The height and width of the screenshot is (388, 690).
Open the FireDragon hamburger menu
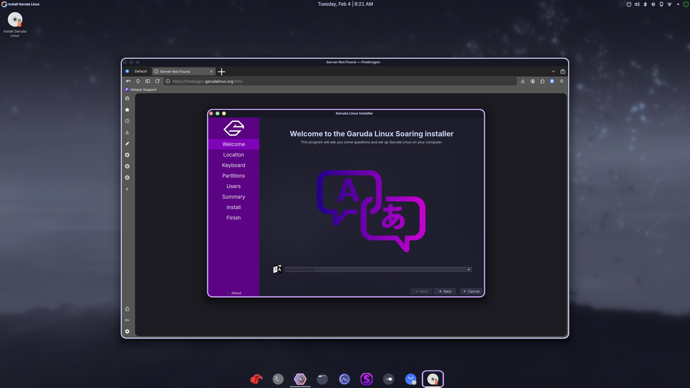tap(562, 81)
